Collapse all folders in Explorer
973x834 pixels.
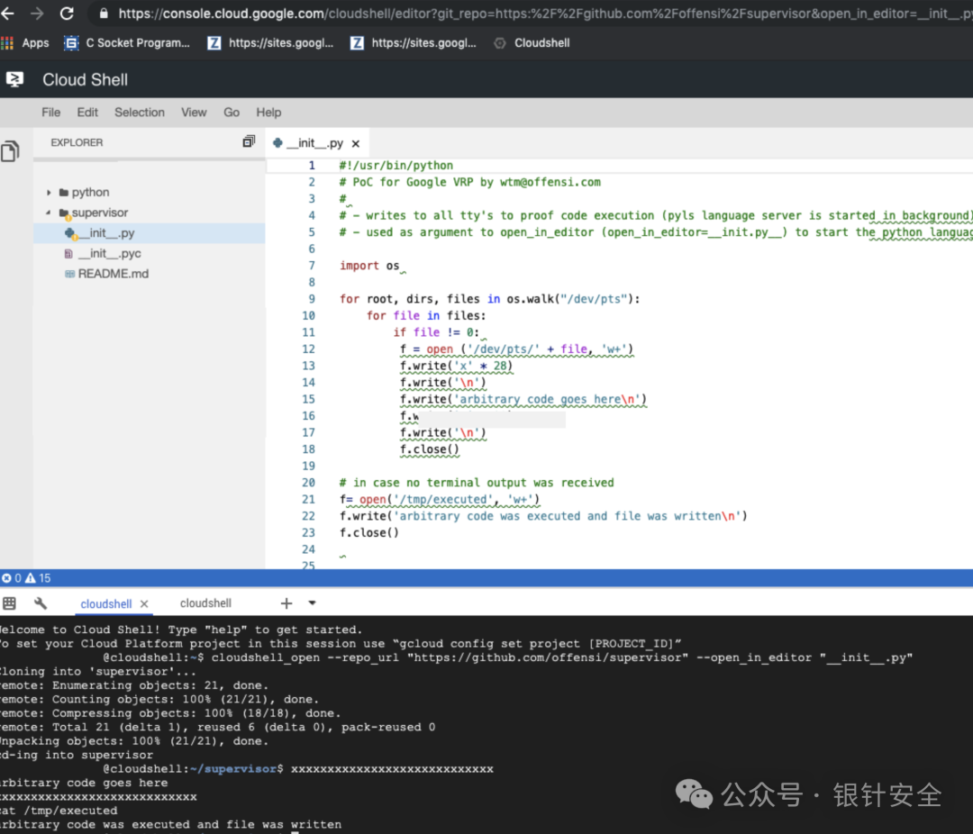[249, 141]
